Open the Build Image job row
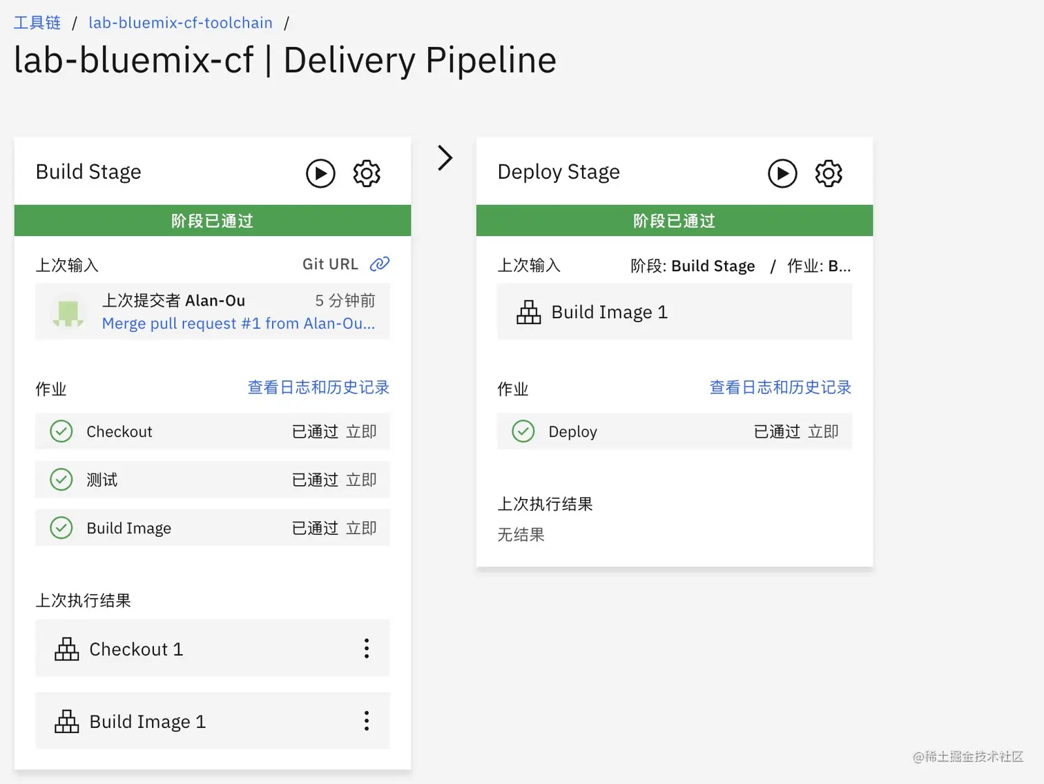1044x784 pixels. [213, 528]
